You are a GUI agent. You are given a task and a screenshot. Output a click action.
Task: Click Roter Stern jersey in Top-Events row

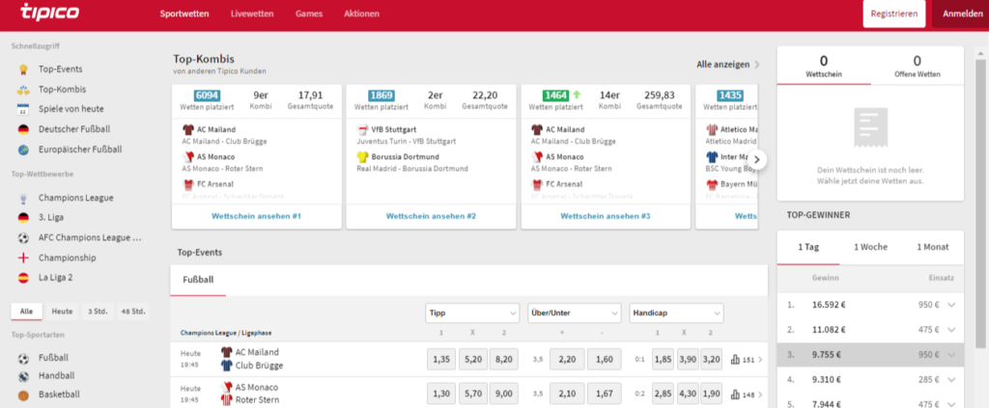(x=226, y=400)
